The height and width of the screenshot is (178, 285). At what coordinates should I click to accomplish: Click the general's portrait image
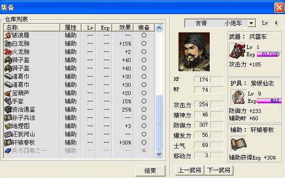pos(194,52)
